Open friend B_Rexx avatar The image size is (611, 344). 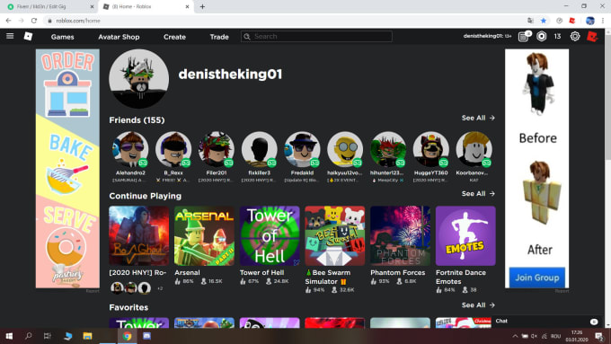[173, 149]
